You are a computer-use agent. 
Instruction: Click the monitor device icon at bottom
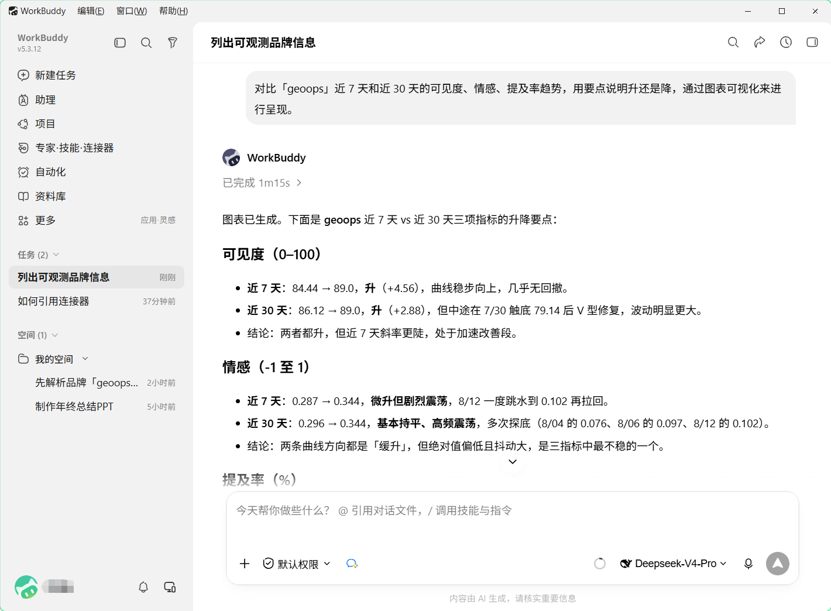click(170, 587)
